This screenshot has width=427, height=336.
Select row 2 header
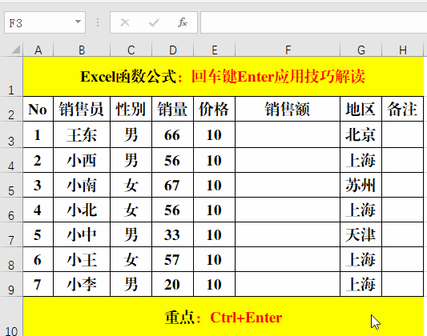(11, 109)
